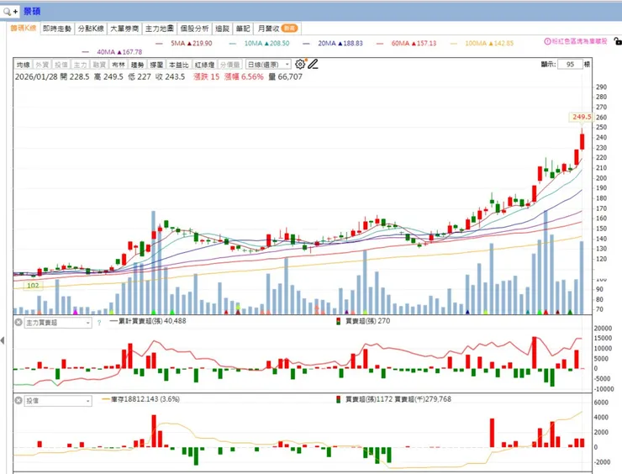Switch to the 大量券商 tab
The height and width of the screenshot is (474, 622).
[x=124, y=29]
